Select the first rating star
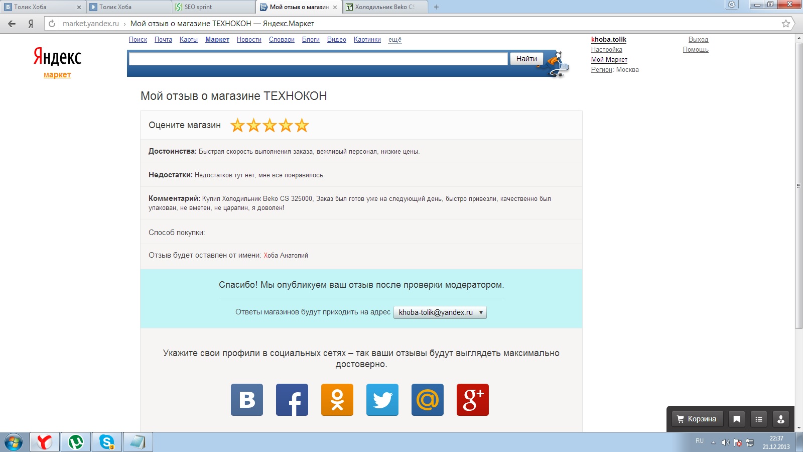The image size is (803, 452). [x=237, y=125]
